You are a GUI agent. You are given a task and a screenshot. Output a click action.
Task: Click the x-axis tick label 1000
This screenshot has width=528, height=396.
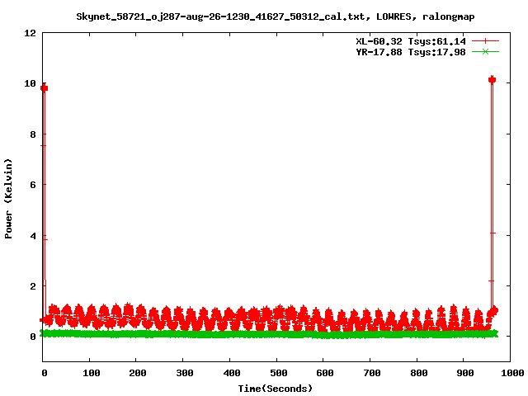(510, 373)
